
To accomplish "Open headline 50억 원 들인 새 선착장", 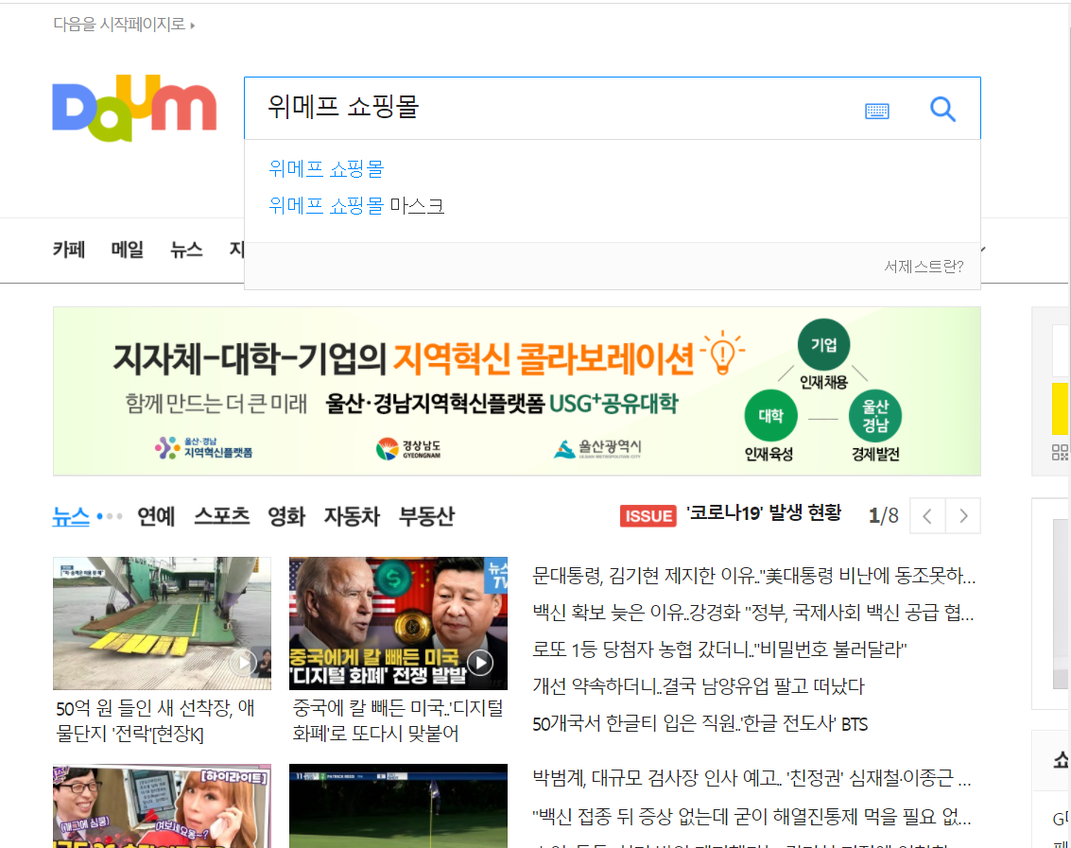I will (156, 720).
